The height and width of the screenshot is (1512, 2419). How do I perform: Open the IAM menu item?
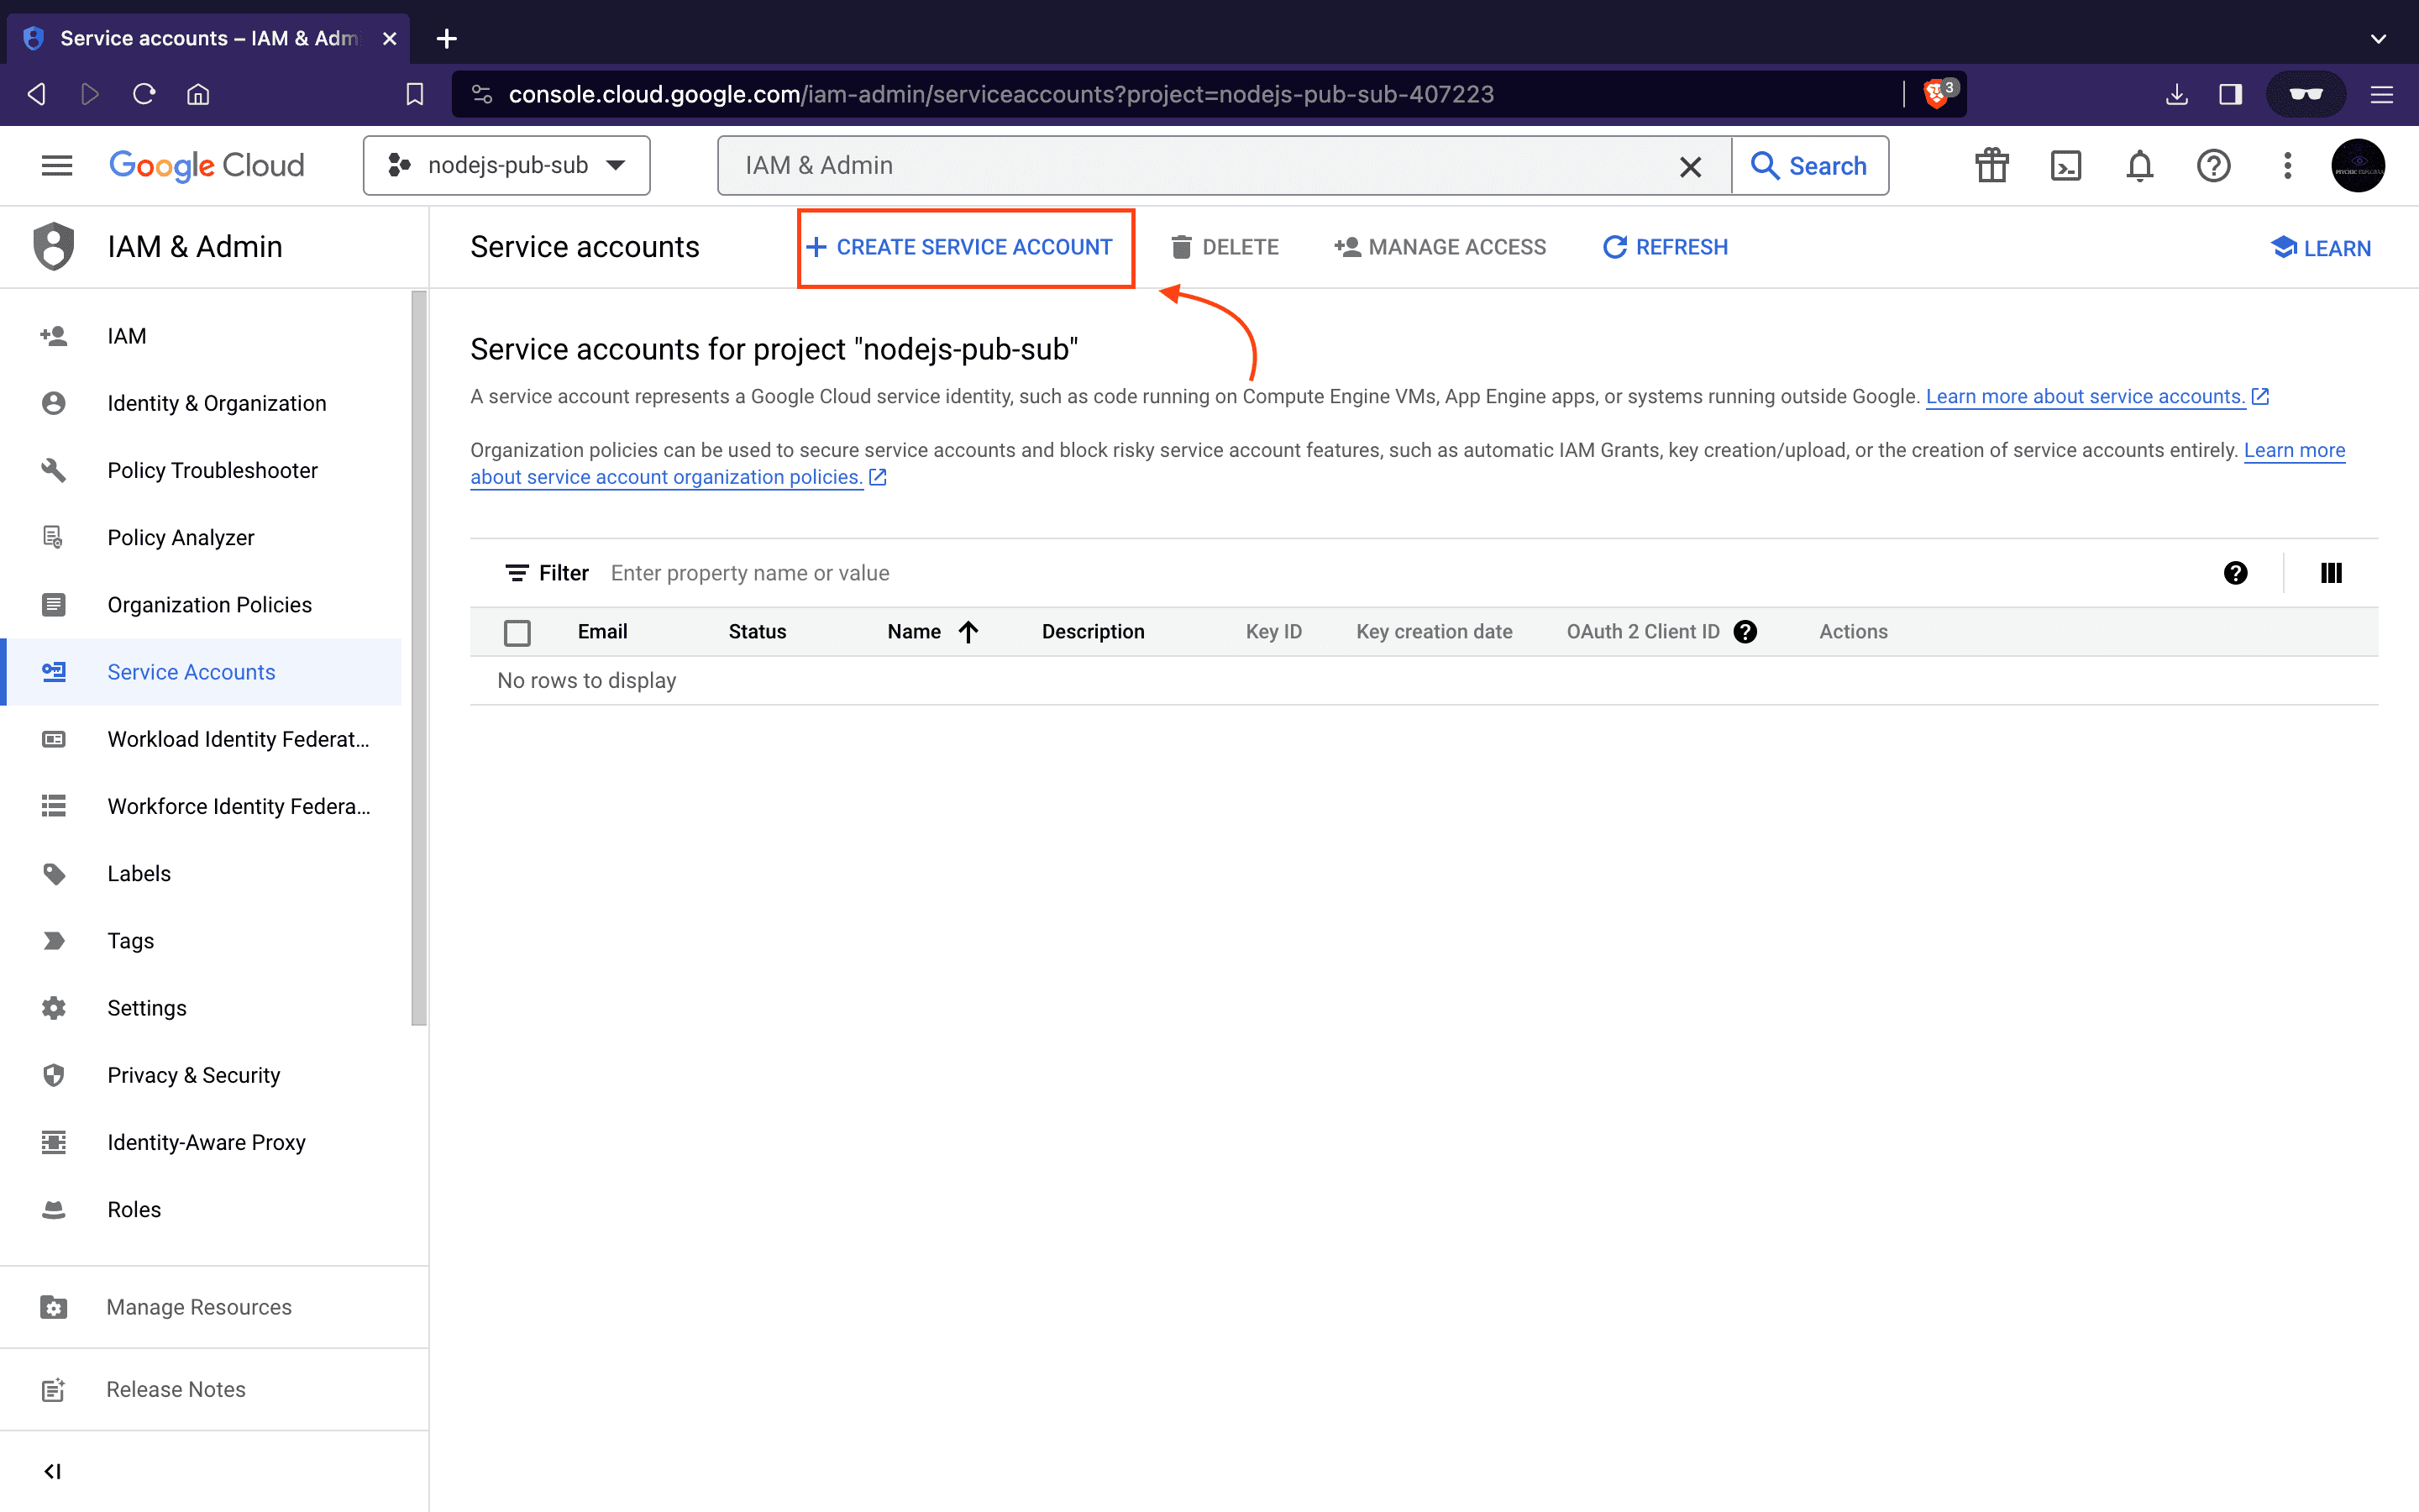pos(125,334)
